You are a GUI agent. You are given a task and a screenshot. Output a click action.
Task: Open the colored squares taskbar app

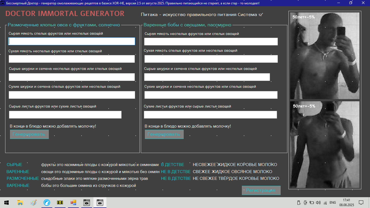pyautogui.click(x=73, y=203)
